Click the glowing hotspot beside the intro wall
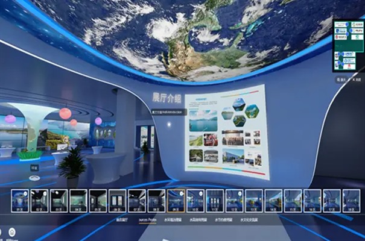The width and height of the screenshot is (365, 241). click(170, 125)
